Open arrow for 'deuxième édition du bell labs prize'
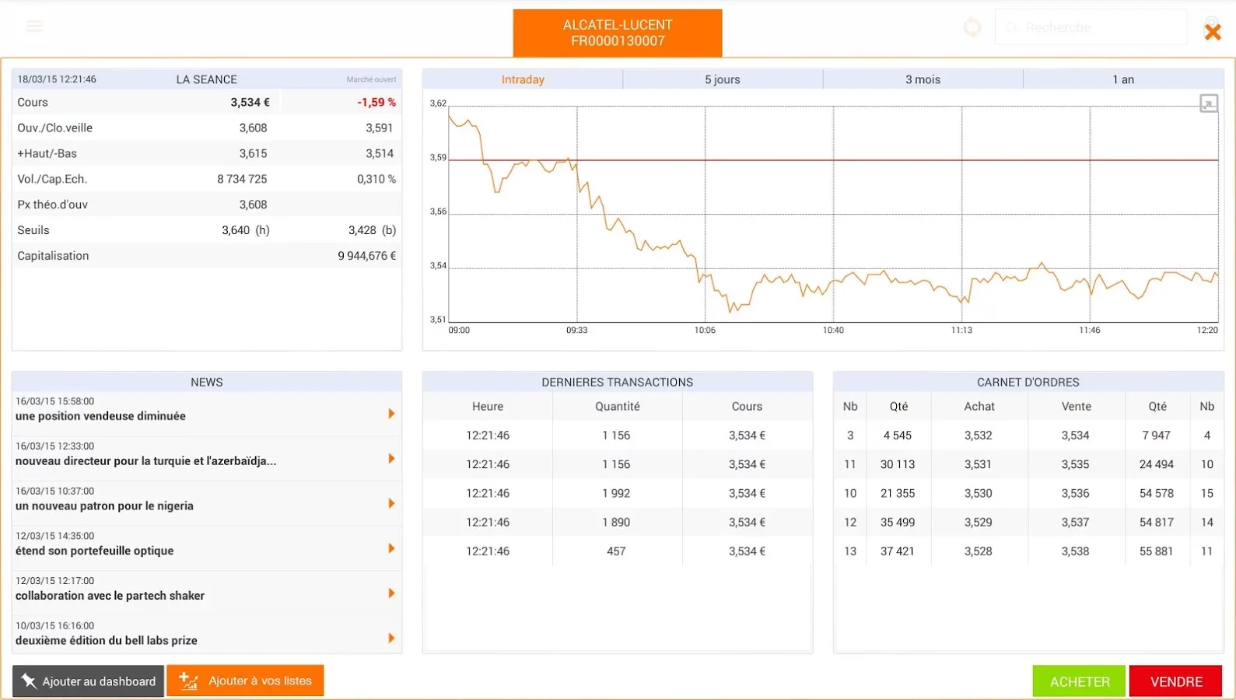 tap(391, 639)
